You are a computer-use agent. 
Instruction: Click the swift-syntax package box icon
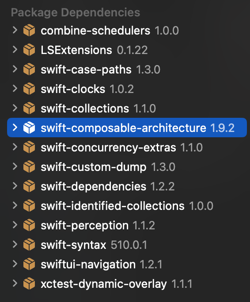29,244
